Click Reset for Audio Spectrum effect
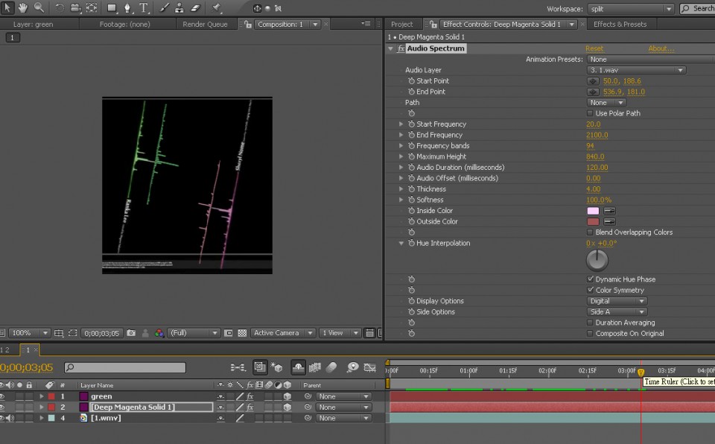The height and width of the screenshot is (444, 715). point(594,48)
